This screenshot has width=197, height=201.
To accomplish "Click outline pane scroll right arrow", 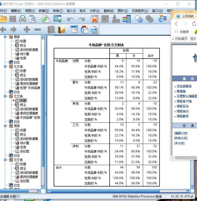I will coord(39,191).
